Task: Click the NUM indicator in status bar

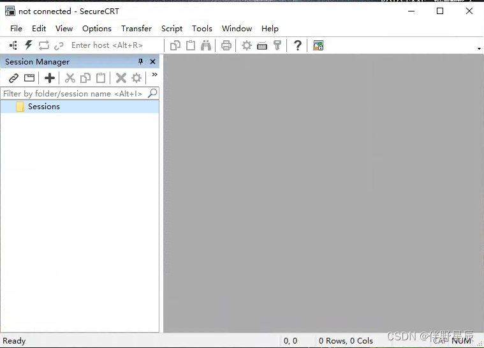Action: point(461,341)
